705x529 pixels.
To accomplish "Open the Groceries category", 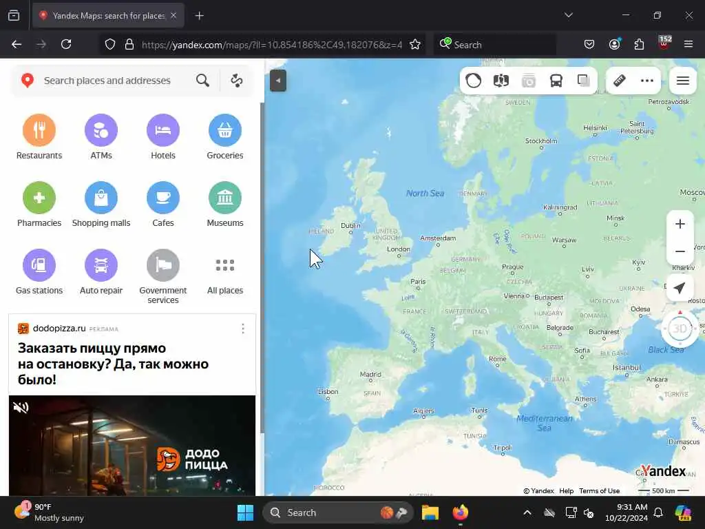I will [225, 137].
